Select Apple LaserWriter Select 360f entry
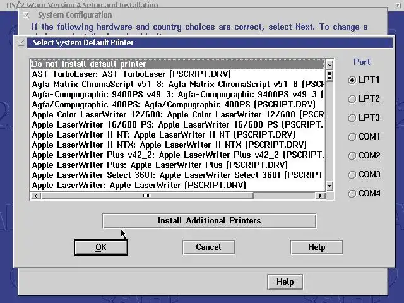Image resolution: width=404 pixels, height=303 pixels. (177, 175)
